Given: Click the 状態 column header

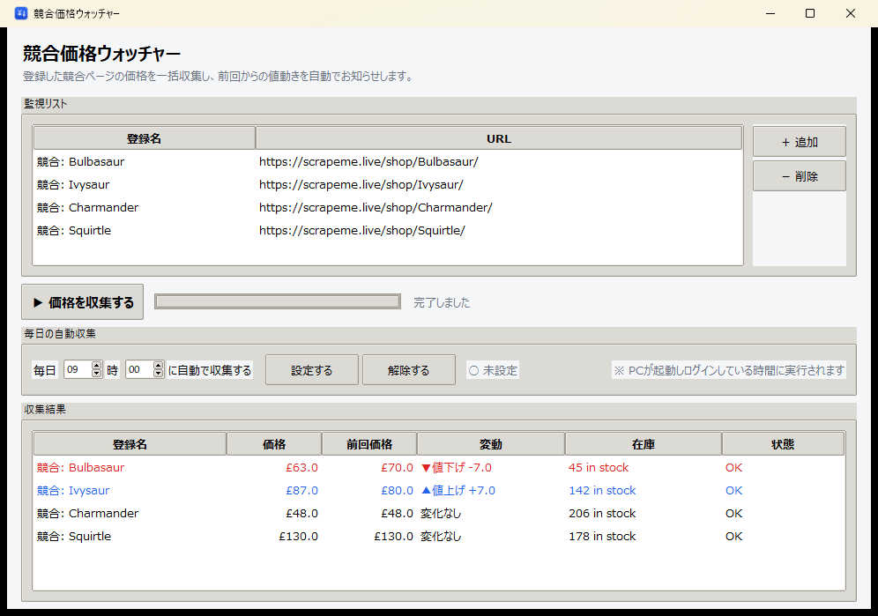Looking at the screenshot, I should (x=783, y=444).
